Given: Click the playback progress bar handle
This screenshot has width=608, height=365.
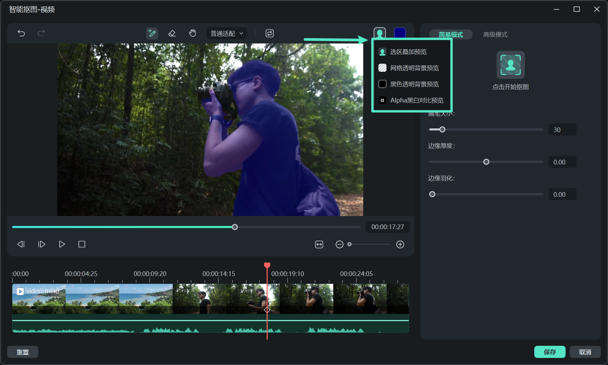Looking at the screenshot, I should [x=235, y=227].
